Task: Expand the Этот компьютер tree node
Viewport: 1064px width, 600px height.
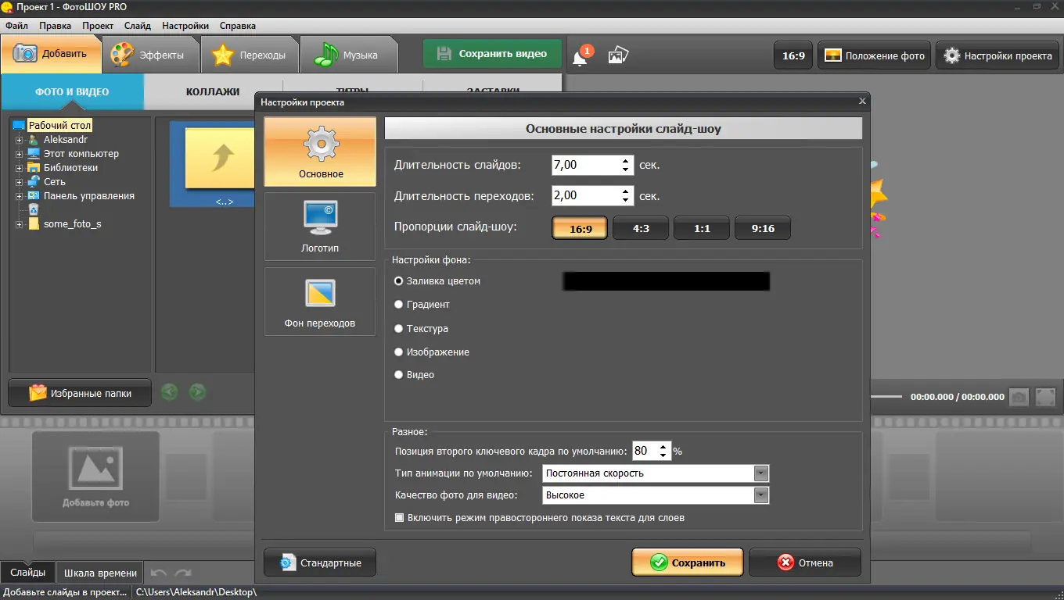Action: (20, 154)
